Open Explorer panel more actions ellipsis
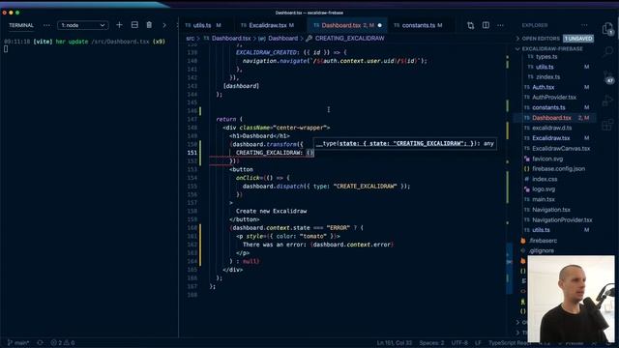The image size is (619, 348). [x=584, y=25]
